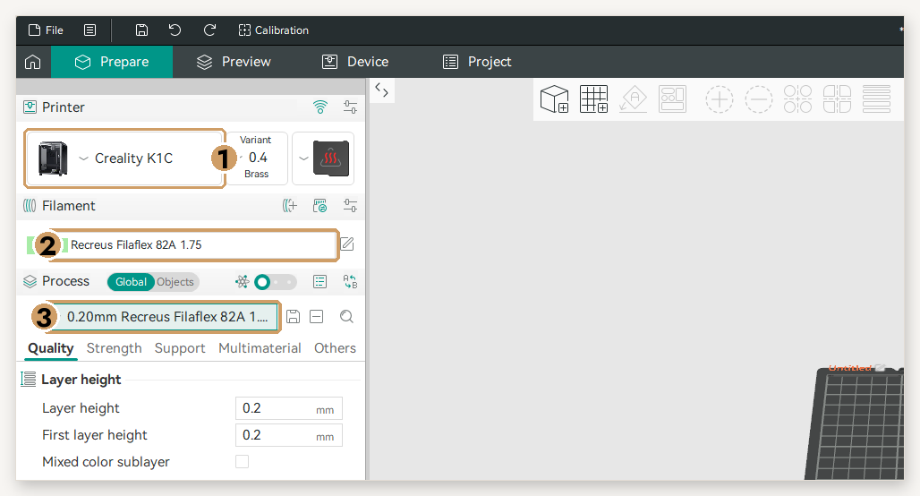Edit the Recreus Filaflex filament preset
Viewport: 920px width, 496px height.
[347, 244]
